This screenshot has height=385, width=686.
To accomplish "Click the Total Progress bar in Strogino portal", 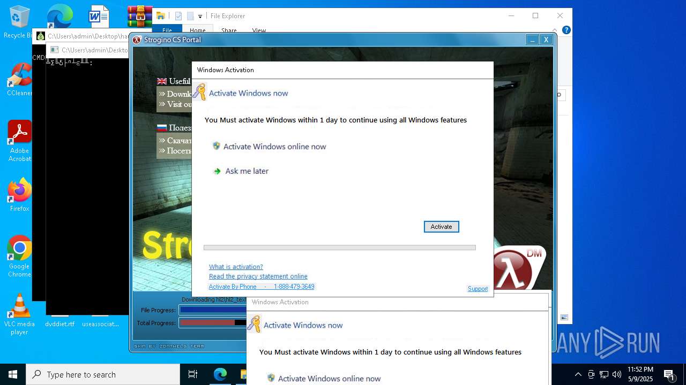I will click(213, 322).
